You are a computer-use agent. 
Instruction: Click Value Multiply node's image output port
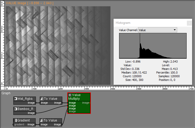pyautogui.click(x=90, y=103)
